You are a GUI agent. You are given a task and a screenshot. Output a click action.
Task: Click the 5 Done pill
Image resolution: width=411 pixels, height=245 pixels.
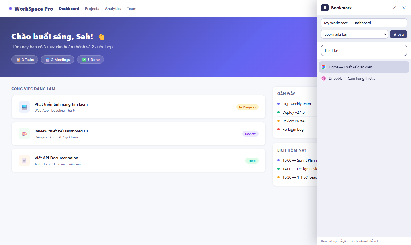pos(90,60)
